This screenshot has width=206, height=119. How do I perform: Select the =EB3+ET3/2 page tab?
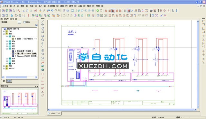click(x=54, y=113)
